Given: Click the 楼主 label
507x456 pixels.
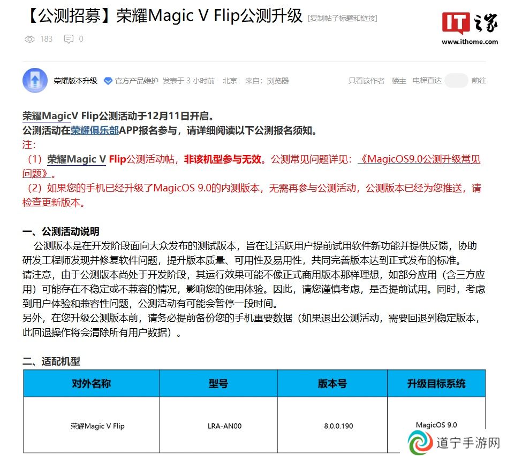Looking at the screenshot, I should 398,81.
